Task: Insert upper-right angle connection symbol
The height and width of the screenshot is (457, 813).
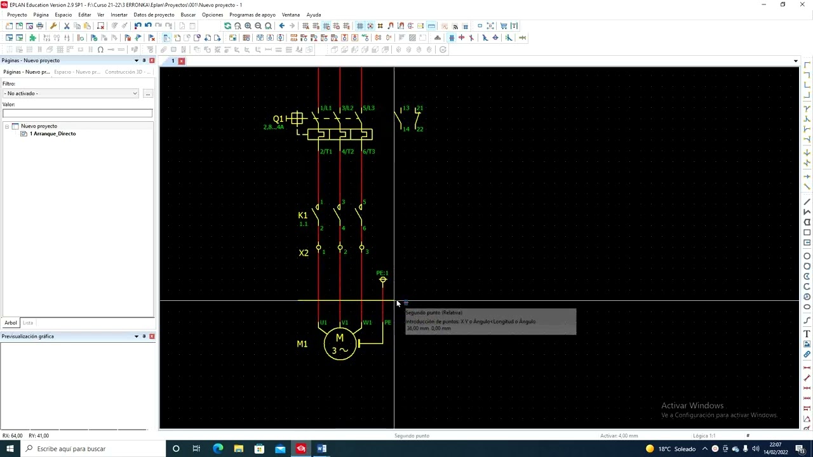Action: (x=807, y=76)
